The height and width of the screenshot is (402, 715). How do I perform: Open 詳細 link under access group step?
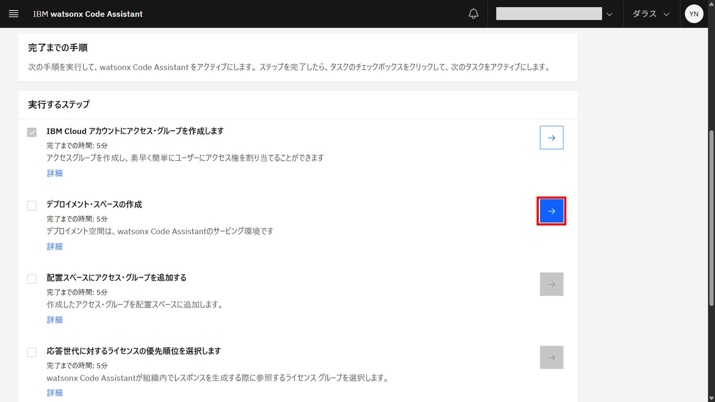55,173
